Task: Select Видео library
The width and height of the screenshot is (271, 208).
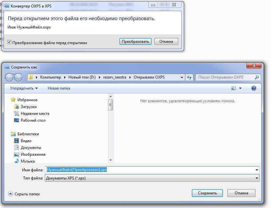Action: (x=26, y=141)
